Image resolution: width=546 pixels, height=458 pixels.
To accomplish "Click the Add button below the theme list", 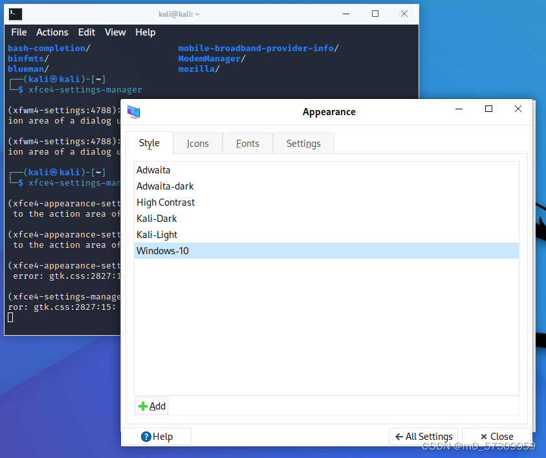I will (x=152, y=406).
